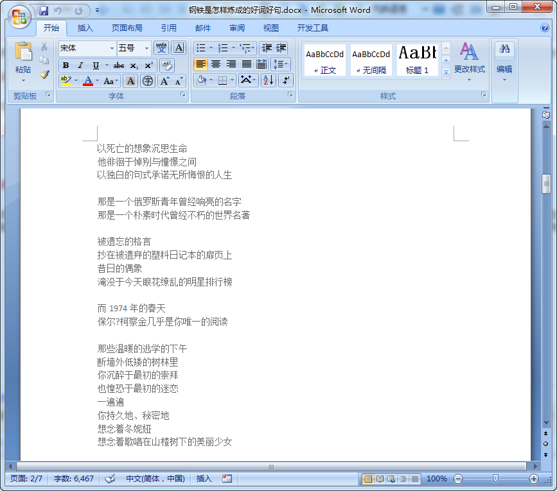Select the Format Painter brush
557x491 pixels.
click(44, 74)
